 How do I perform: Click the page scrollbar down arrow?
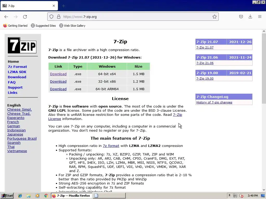tap(264, 190)
